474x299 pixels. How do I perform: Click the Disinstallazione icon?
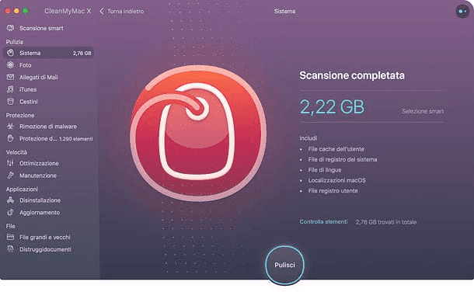[10, 200]
